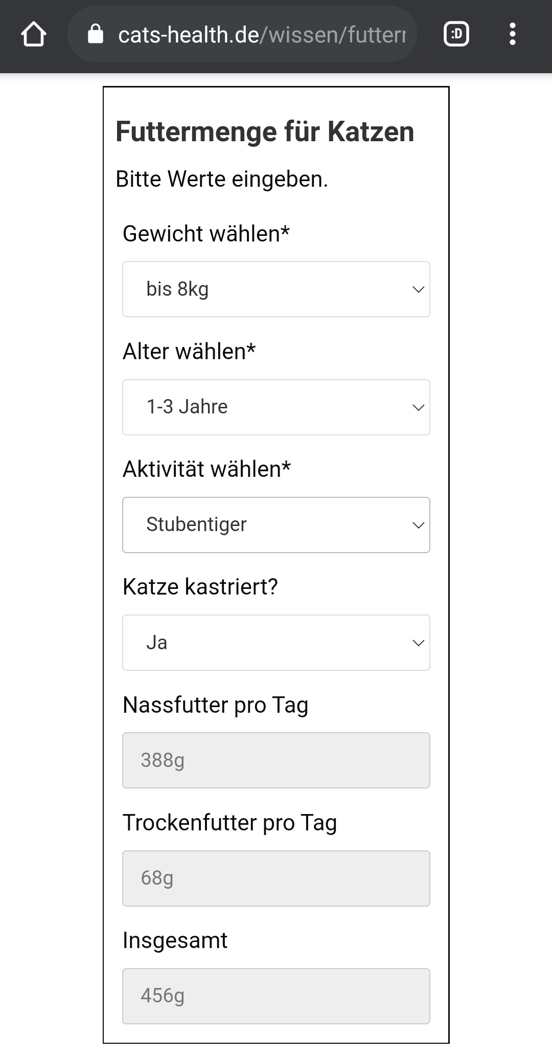The height and width of the screenshot is (1054, 552).
Task: Tap the padlock site security icon
Action: pos(96,34)
